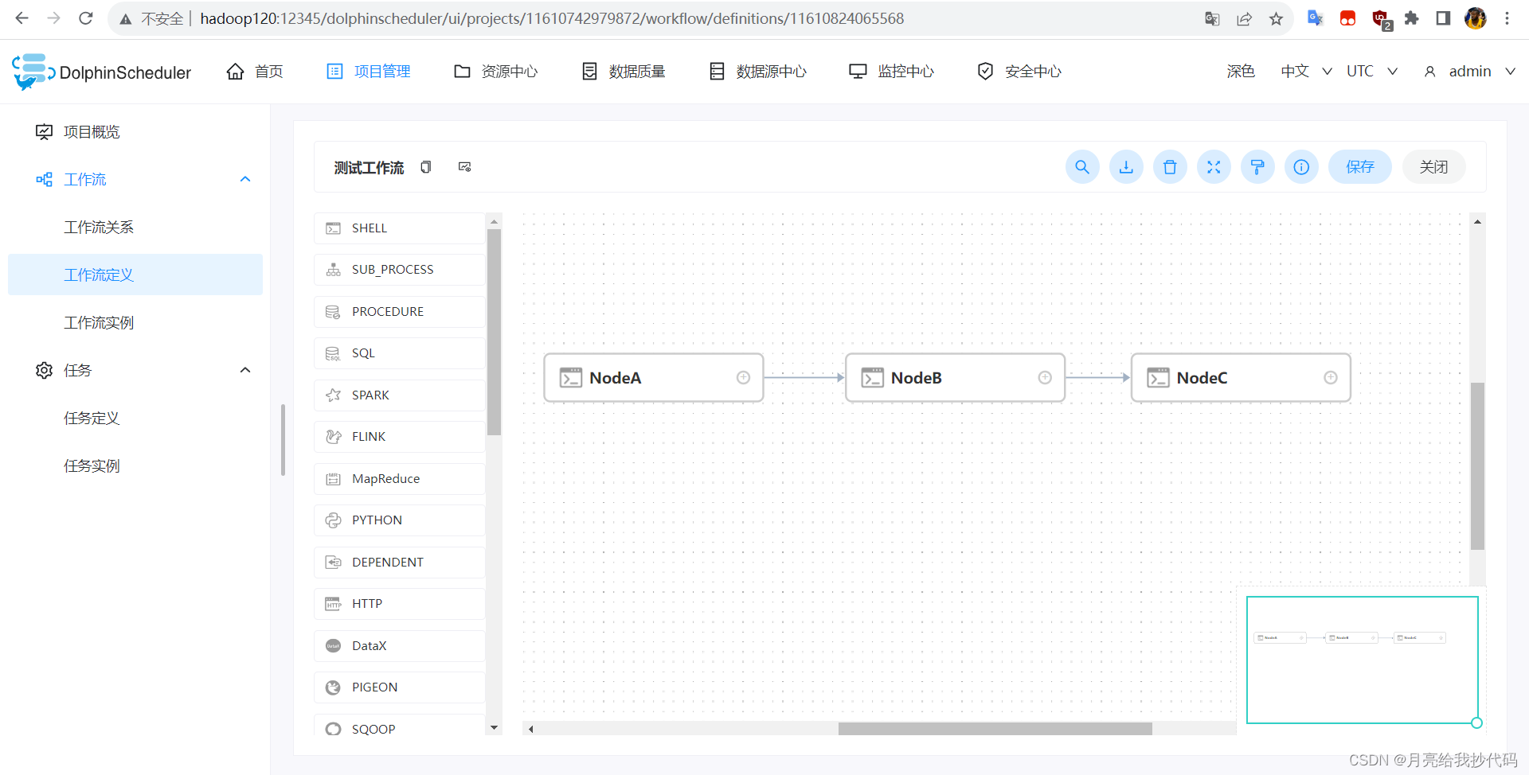Collapse the 工作流 sidebar group
This screenshot has height=775, width=1529.
[245, 179]
